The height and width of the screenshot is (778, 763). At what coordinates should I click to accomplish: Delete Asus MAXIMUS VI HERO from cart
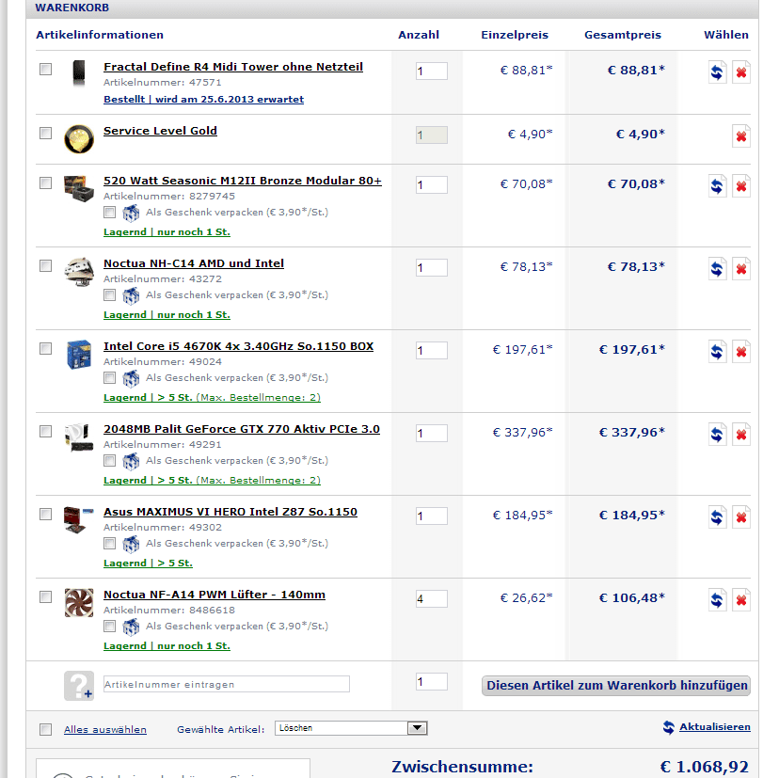coord(741,517)
